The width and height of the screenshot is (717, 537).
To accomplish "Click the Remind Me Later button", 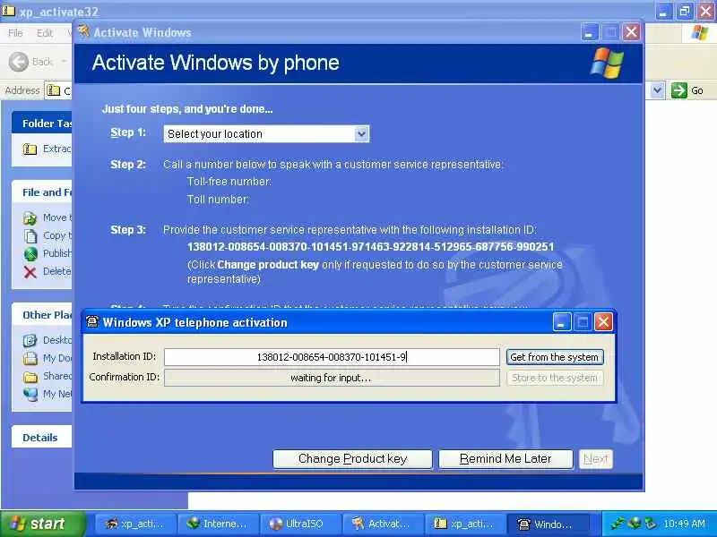I will click(505, 458).
